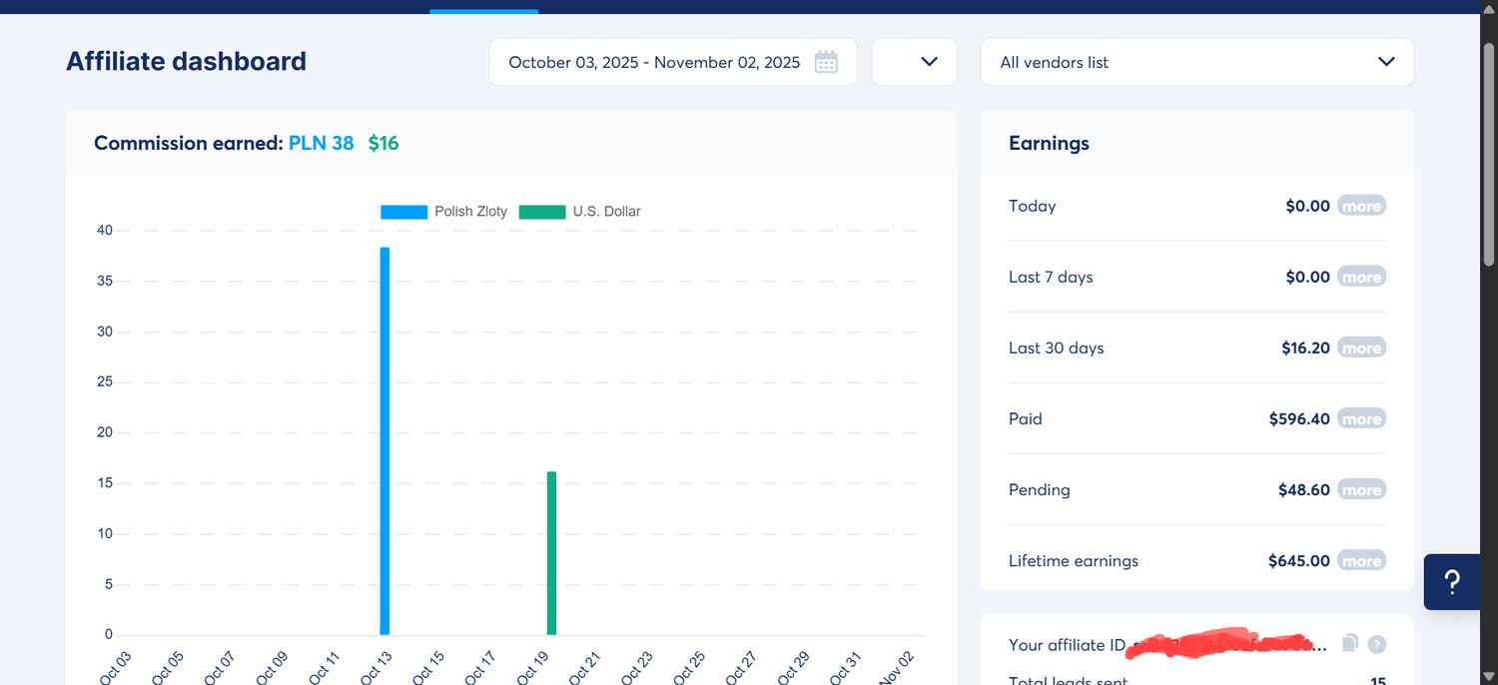The height and width of the screenshot is (685, 1498).
Task: Click the date range input field
Action: [x=654, y=62]
